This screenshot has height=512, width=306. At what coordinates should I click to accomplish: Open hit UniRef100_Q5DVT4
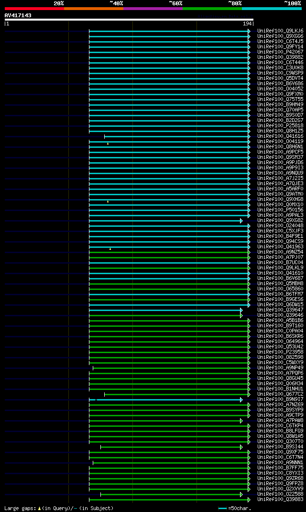pos(280,78)
